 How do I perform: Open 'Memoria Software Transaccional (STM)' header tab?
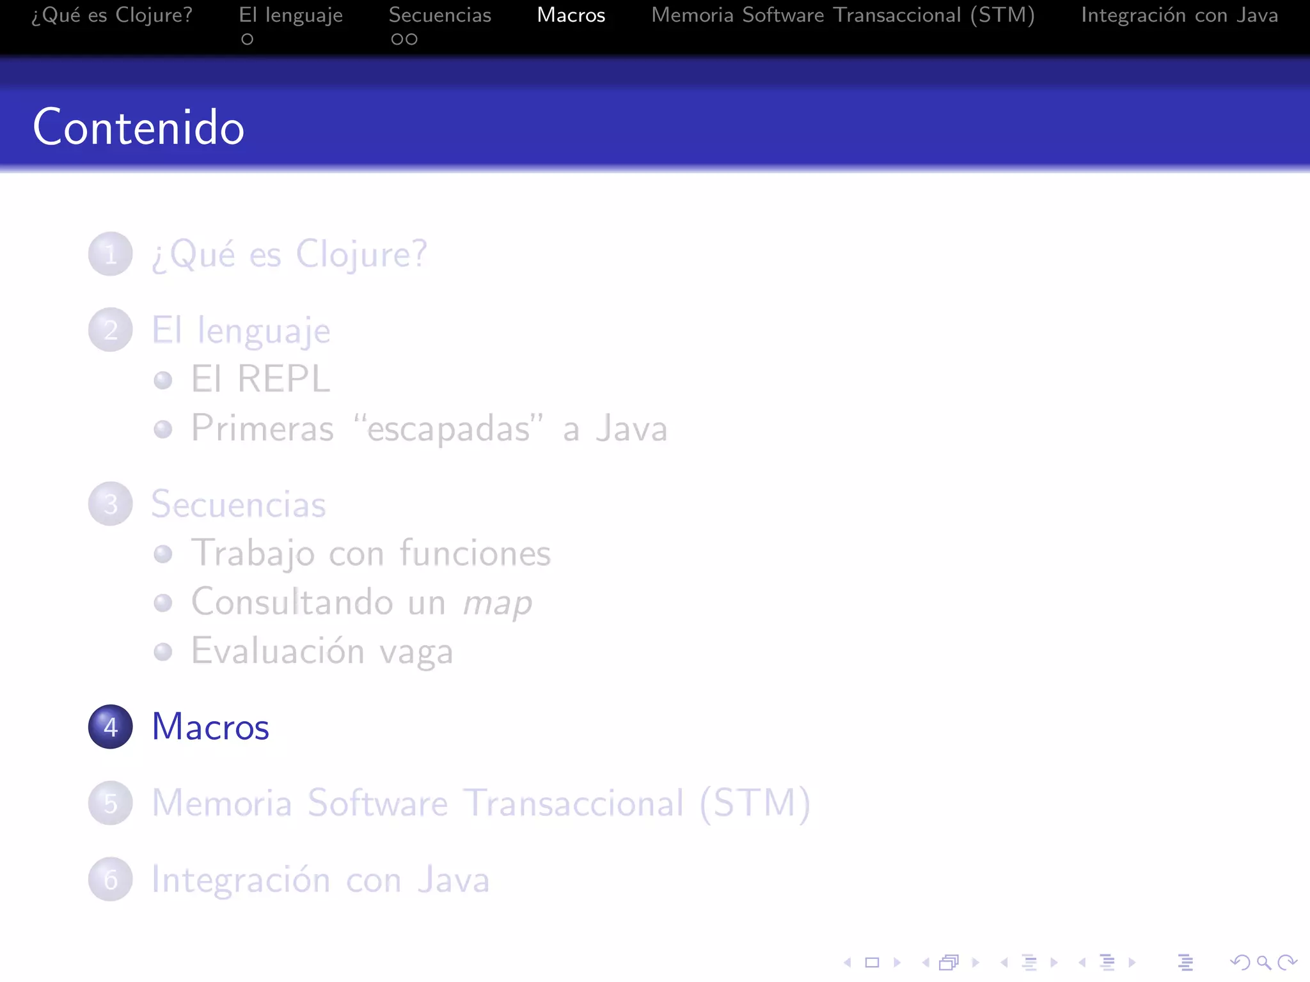click(x=843, y=15)
